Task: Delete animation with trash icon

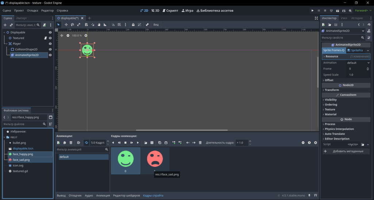Action: pos(71,143)
